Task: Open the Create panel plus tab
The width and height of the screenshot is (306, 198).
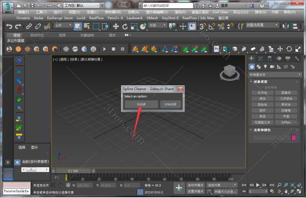Action: click(x=251, y=58)
